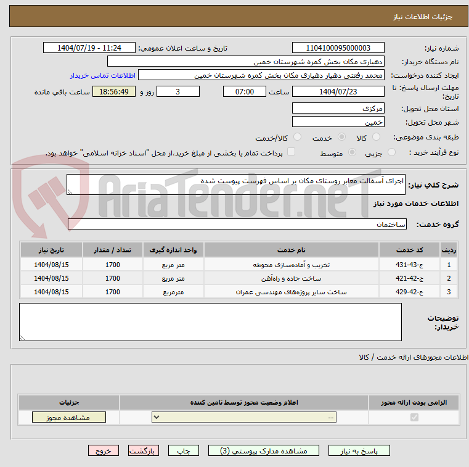Select the کالا/خدمت radio button
Image resolution: width=469 pixels, height=467 pixels.
point(297,137)
